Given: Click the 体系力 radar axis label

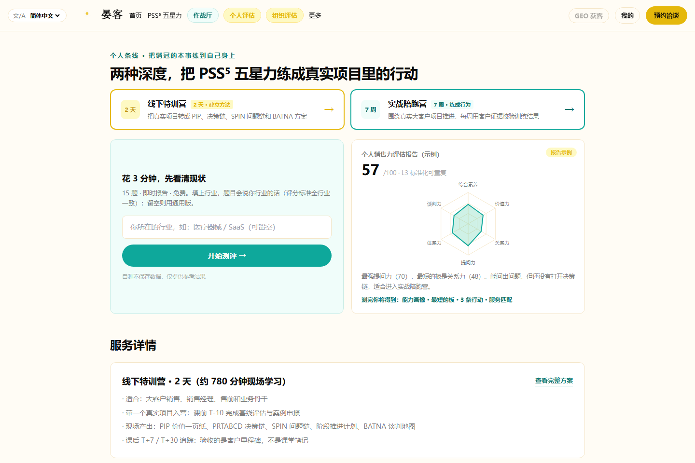Looking at the screenshot, I should tap(434, 243).
